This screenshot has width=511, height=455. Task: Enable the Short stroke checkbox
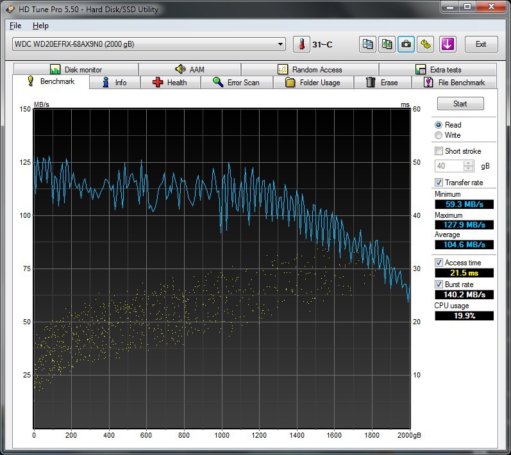pyautogui.click(x=439, y=151)
